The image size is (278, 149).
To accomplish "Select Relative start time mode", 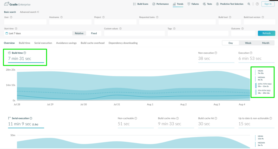I will click(79, 33).
